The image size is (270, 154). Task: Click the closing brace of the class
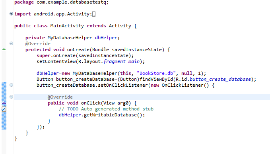tap(16, 139)
